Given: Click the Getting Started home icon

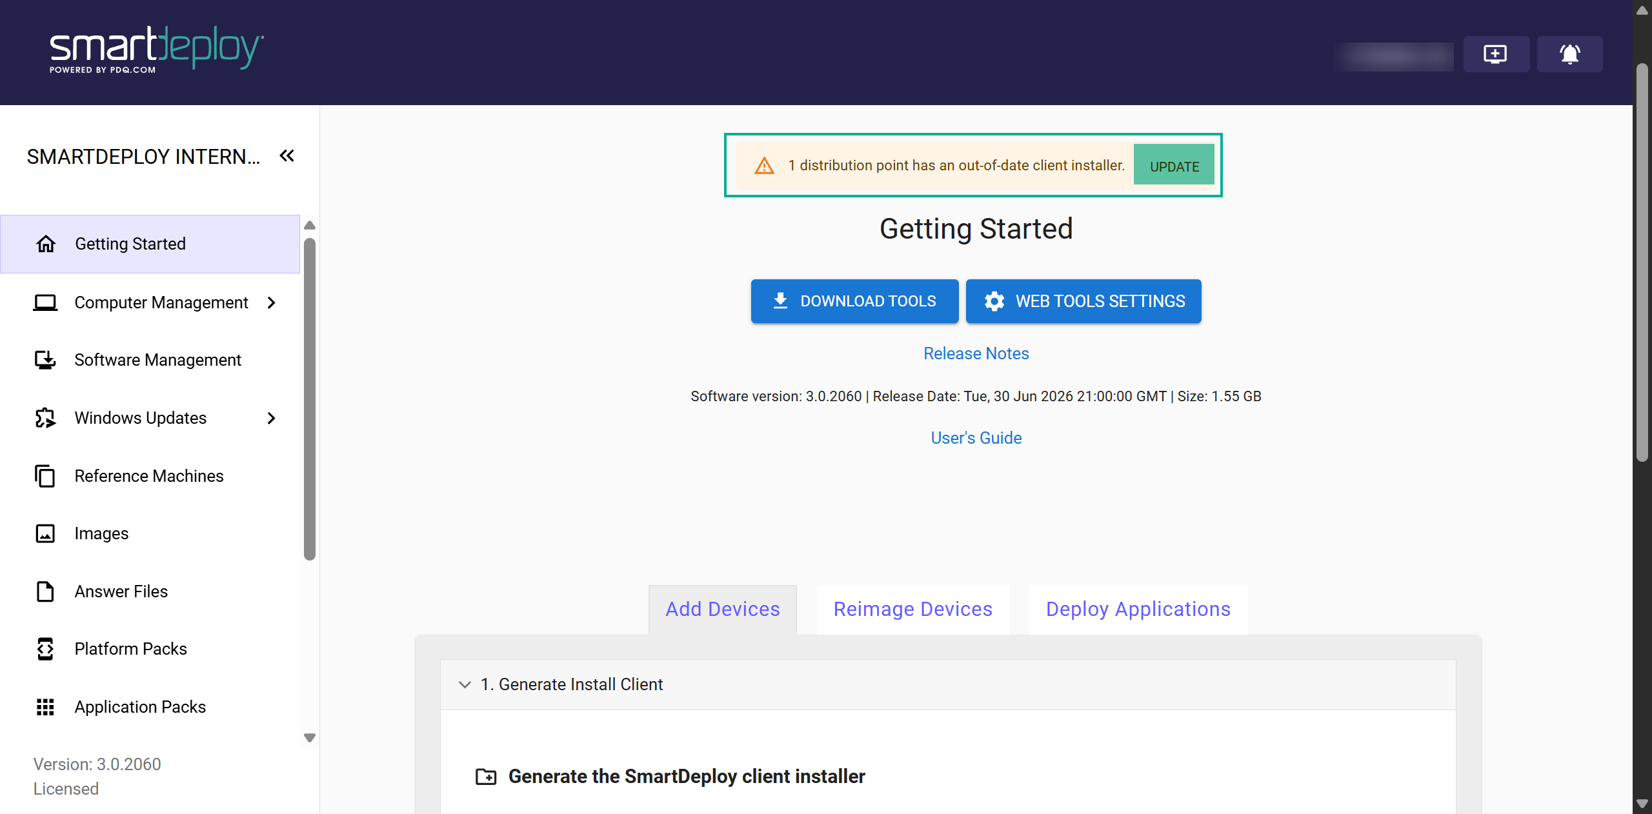Looking at the screenshot, I should tap(46, 244).
